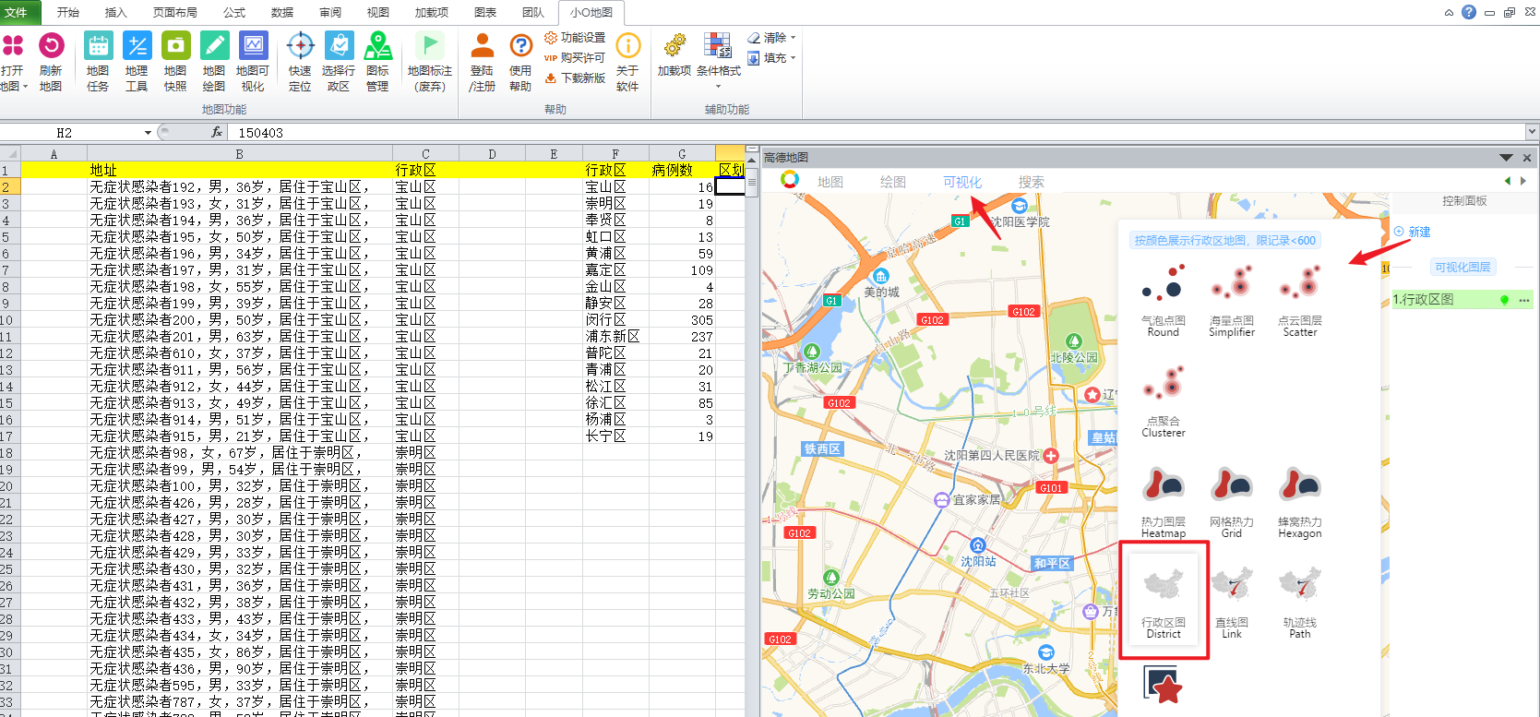Screen dimensions: 1540x717
Task: Click 购买许可 VIP button
Action: pyautogui.click(x=576, y=57)
